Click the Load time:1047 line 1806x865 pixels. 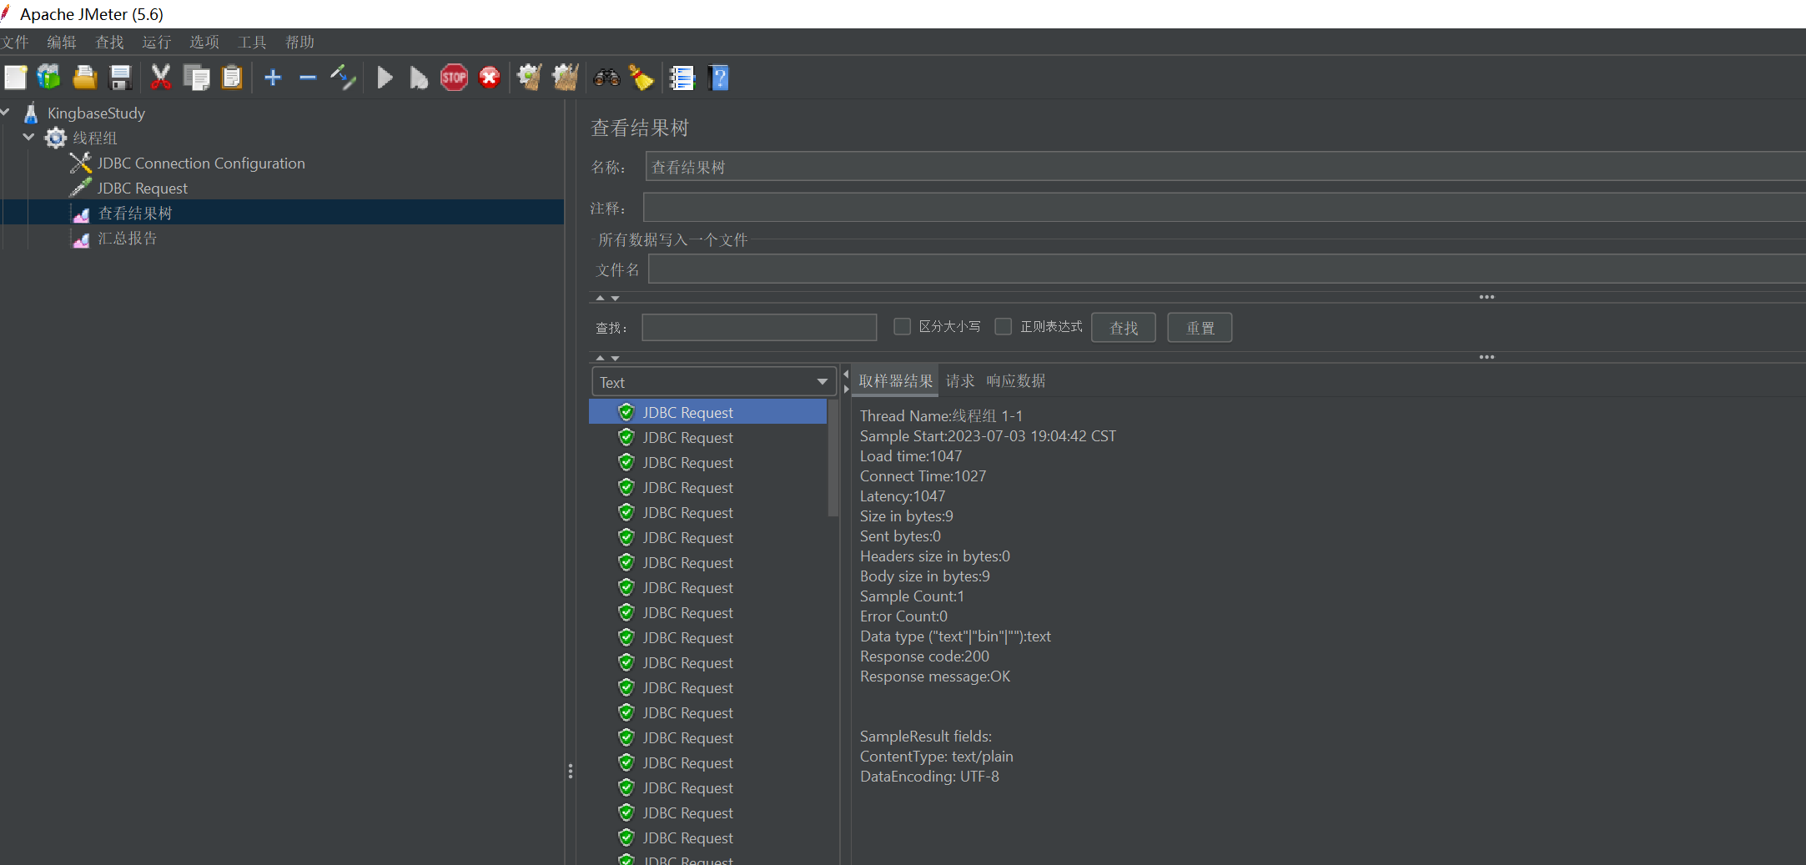coord(911,456)
